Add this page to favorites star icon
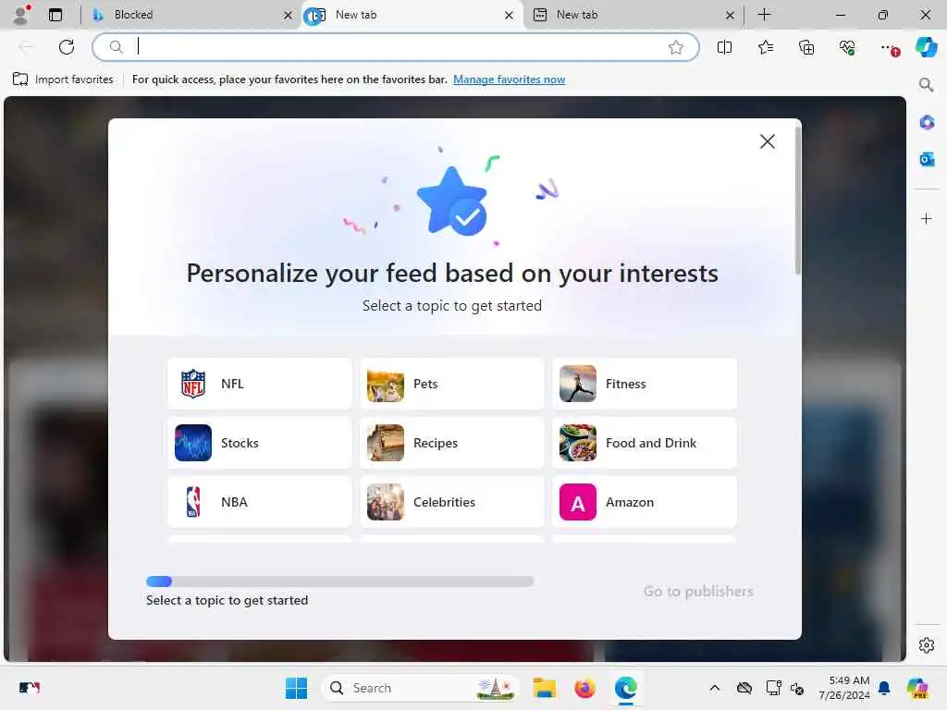The width and height of the screenshot is (947, 710). [x=676, y=47]
